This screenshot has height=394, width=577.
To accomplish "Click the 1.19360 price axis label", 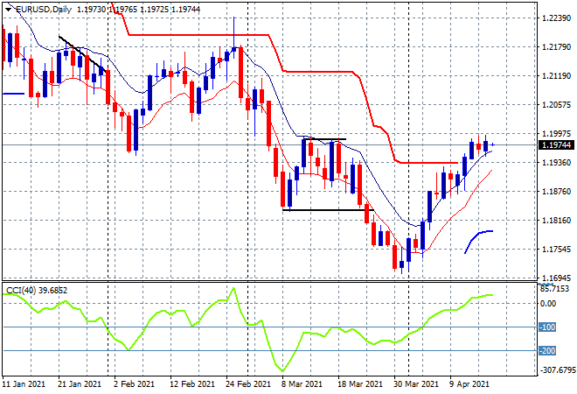I will point(557,162).
